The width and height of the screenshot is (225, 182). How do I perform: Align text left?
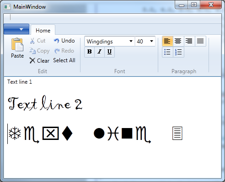click(167, 41)
